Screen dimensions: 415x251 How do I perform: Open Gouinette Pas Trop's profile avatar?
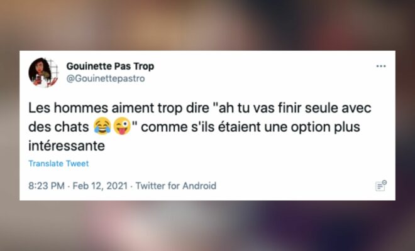(43, 72)
